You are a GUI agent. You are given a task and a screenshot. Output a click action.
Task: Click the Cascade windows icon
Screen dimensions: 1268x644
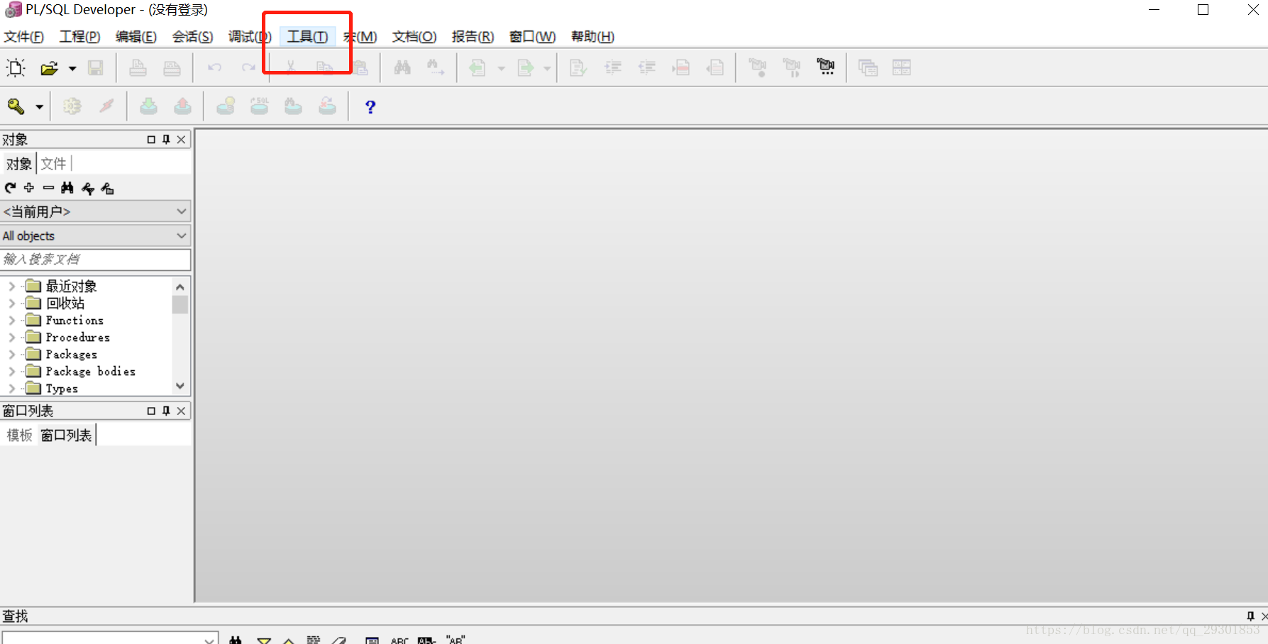[x=868, y=67]
